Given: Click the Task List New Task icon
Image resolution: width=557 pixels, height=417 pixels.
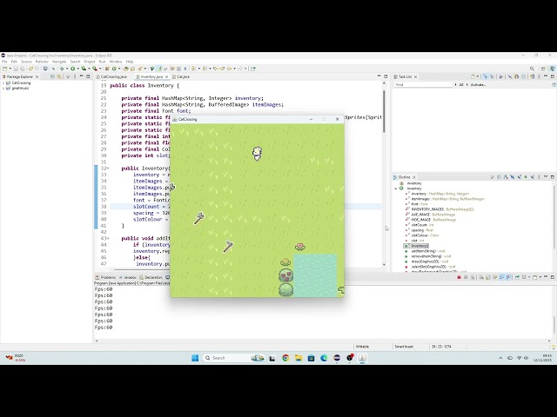Looking at the screenshot, I should [473, 76].
